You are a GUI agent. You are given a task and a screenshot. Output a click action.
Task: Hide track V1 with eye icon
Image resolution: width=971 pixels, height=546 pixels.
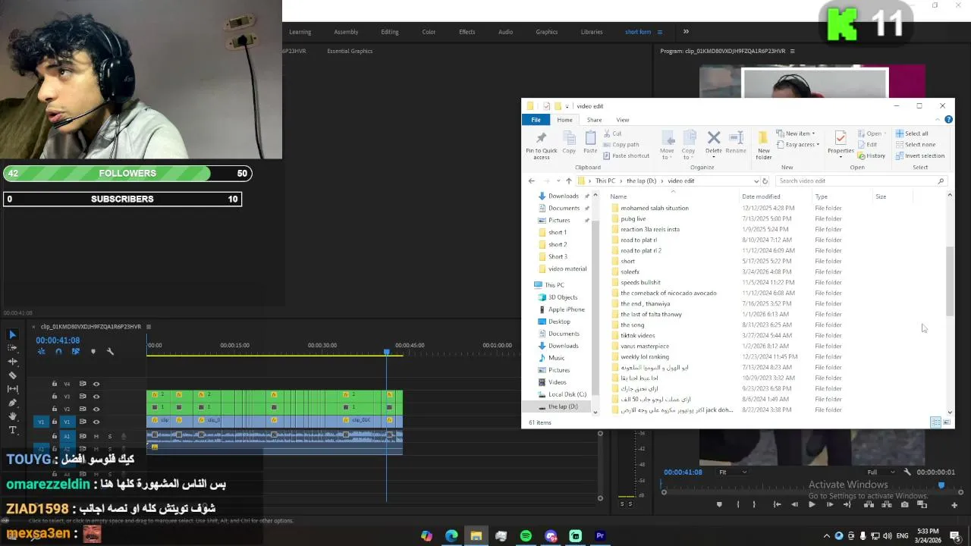(96, 422)
